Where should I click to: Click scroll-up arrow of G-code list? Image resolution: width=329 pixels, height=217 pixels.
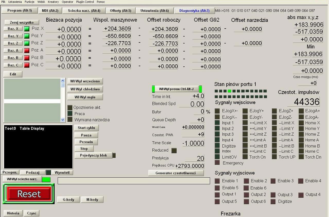tap(63, 81)
